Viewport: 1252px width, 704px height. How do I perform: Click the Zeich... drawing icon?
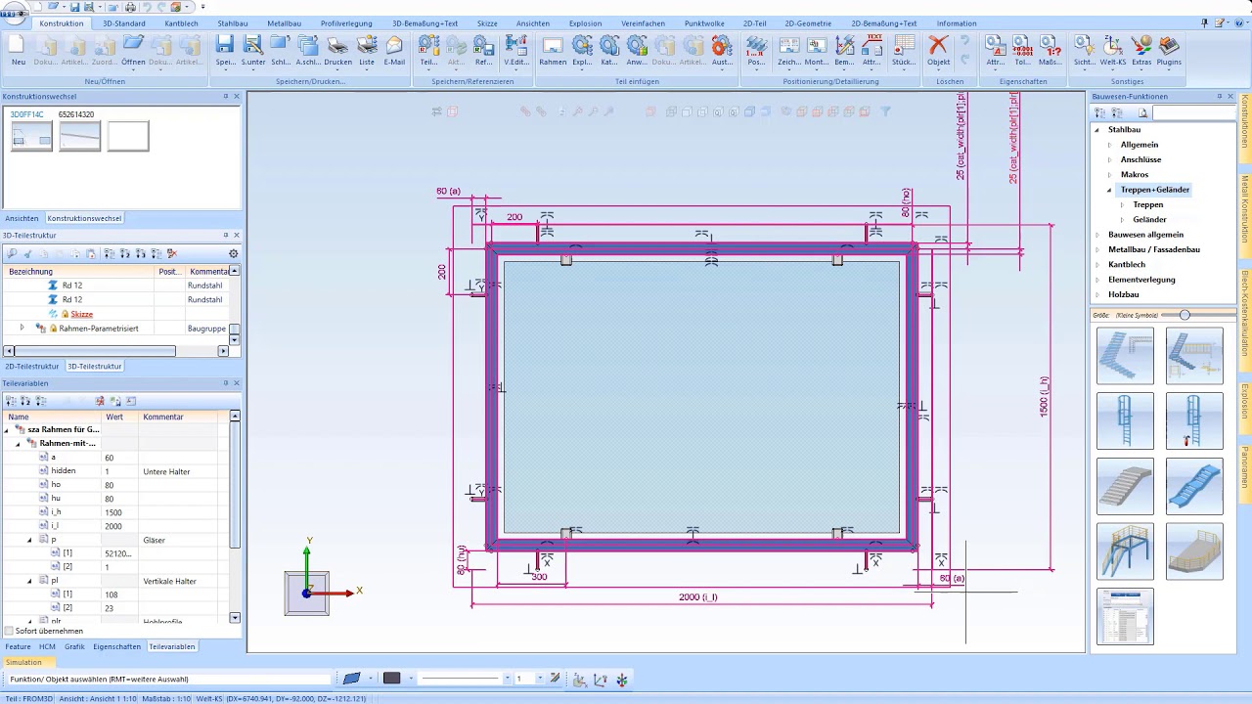pyautogui.click(x=789, y=45)
